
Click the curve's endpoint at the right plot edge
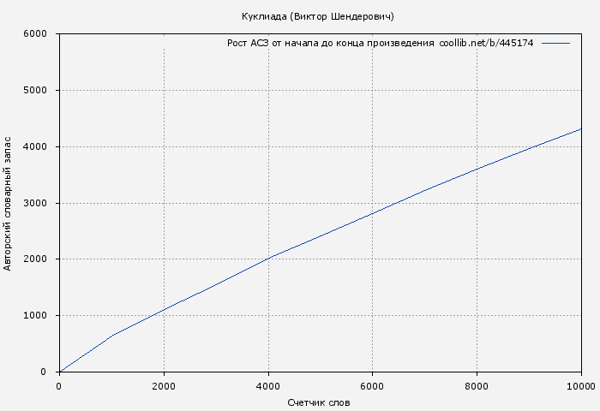(x=581, y=129)
